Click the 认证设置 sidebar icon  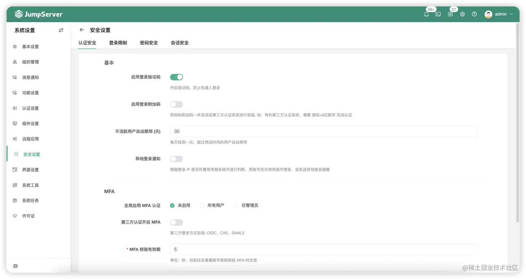pyautogui.click(x=15, y=108)
